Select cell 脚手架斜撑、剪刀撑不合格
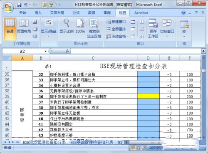This screenshot has width=208, height=153. (93, 74)
